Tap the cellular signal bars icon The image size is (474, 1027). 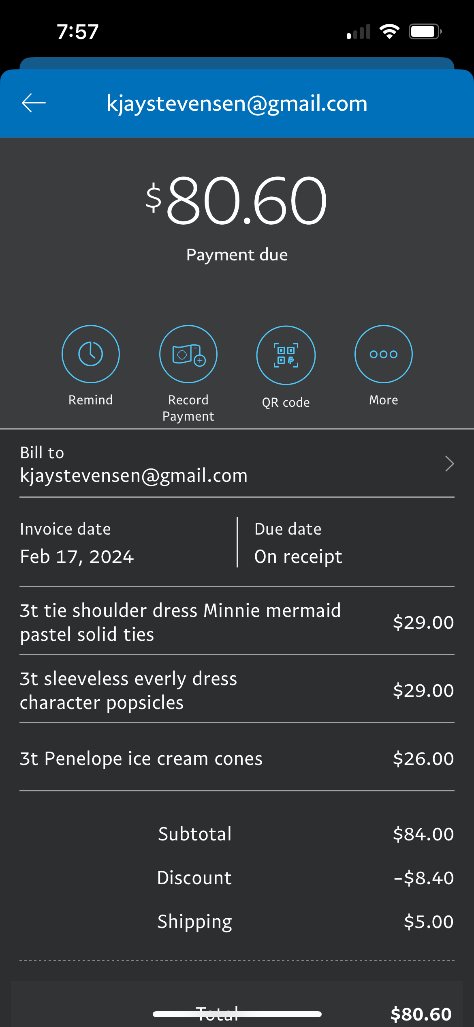pos(359,32)
